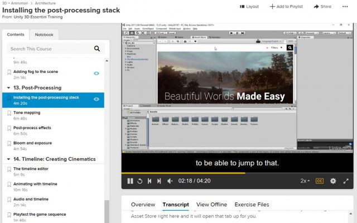Open the 3D + Animation breadcrumb link
357x223 pixels.
(x=15, y=3)
